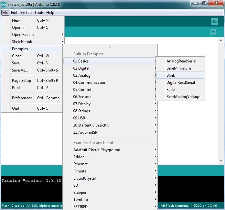225x210 pixels.
Task: Choose Close in the File menu
Action: tap(32, 56)
